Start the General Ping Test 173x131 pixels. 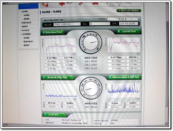pyautogui.click(x=57, y=77)
